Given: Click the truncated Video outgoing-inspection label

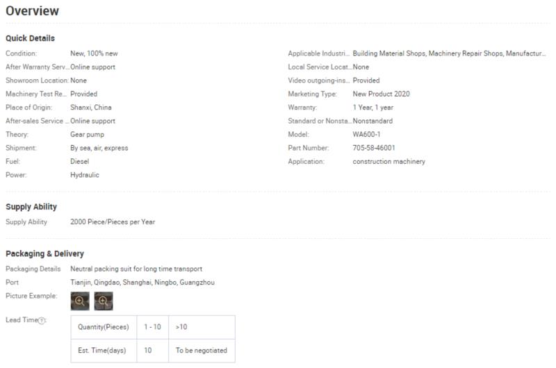Looking at the screenshot, I should click(x=319, y=81).
